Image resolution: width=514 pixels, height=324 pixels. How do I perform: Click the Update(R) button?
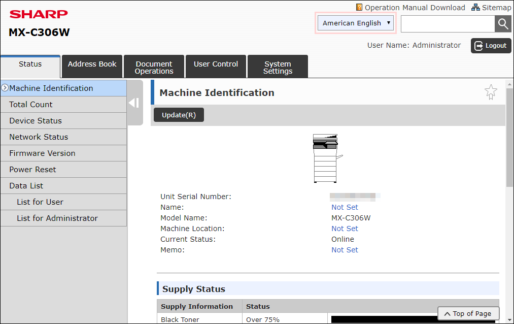(179, 115)
